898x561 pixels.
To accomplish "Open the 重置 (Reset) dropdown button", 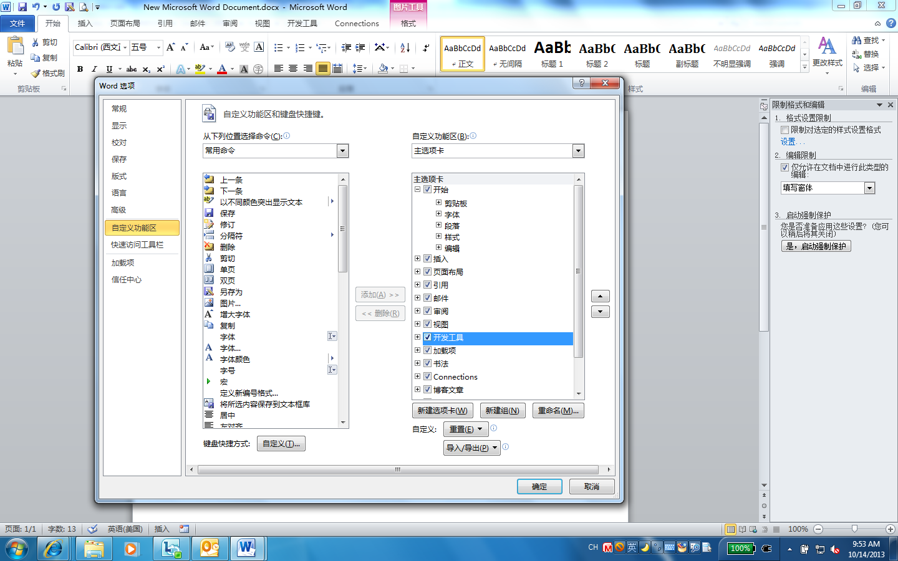I will click(465, 429).
